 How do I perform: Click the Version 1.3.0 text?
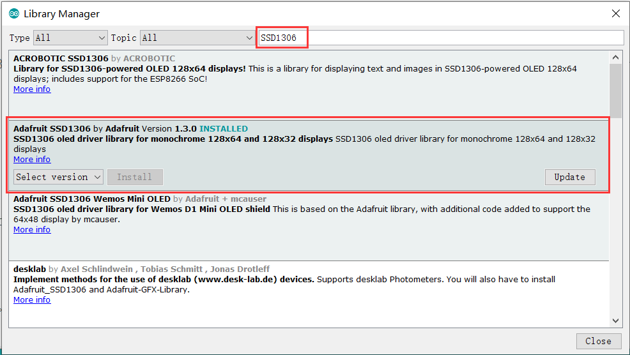point(169,128)
